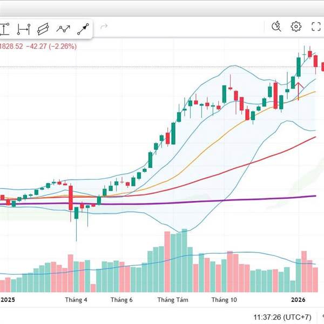The image size is (324, 324).
Task: Click the Tháng 6 time axis label
Action: coord(122,300)
